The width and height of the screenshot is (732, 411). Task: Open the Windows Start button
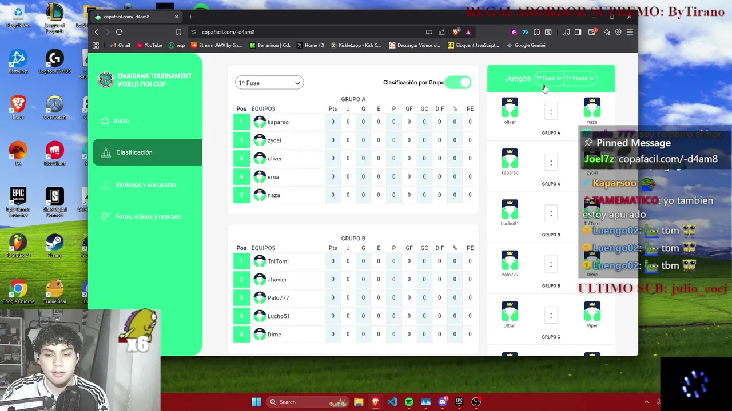point(256,402)
